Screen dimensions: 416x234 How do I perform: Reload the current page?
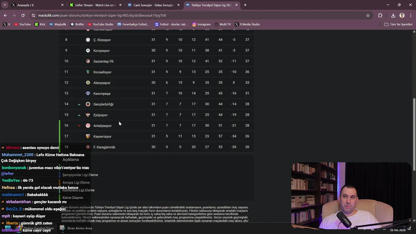pyautogui.click(x=23, y=15)
